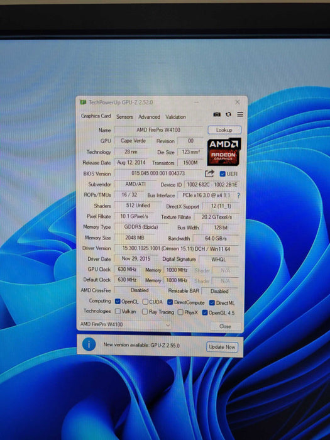This screenshot has height=440, width=330.
Task: Click the GPU-Z title bar app icon
Action: tap(83, 102)
